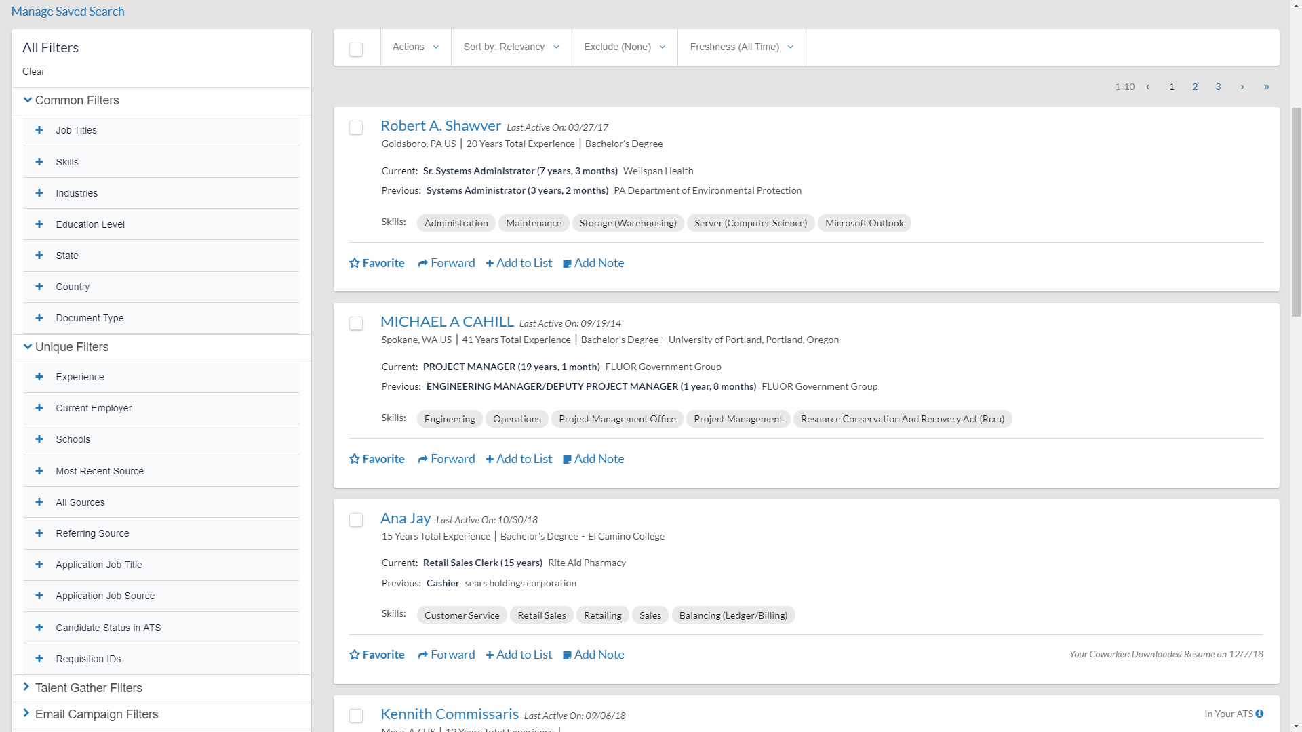Expand the Talent Gather Filters section

88,687
